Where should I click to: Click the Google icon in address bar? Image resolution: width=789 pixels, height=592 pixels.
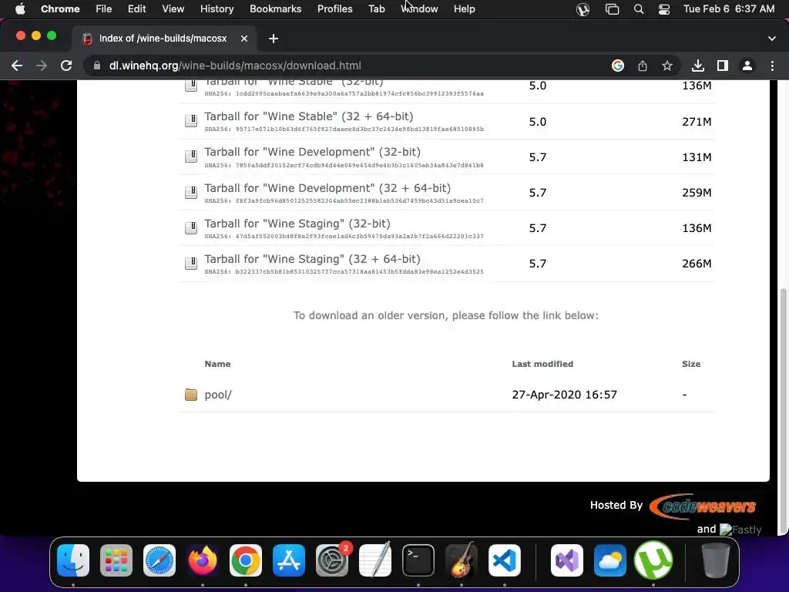coord(617,66)
